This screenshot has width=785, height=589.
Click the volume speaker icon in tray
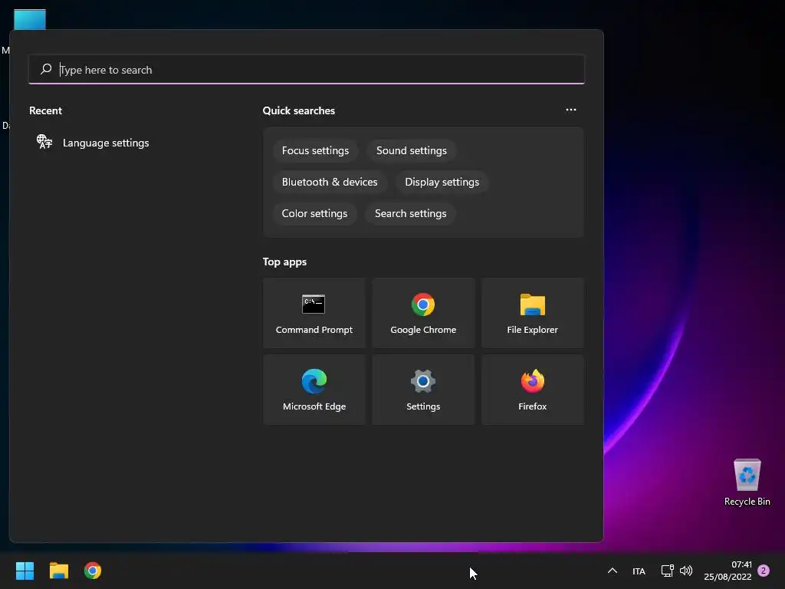[686, 571]
